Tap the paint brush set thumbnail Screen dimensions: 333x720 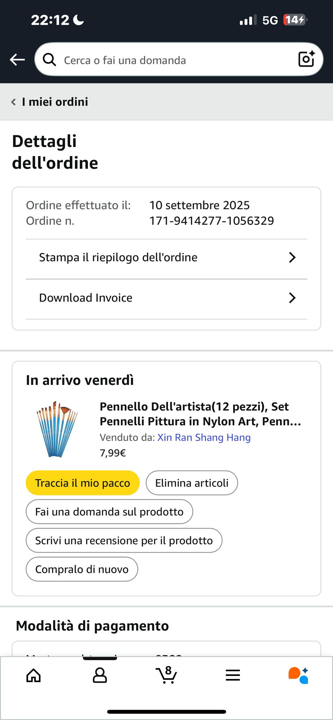[57, 429]
